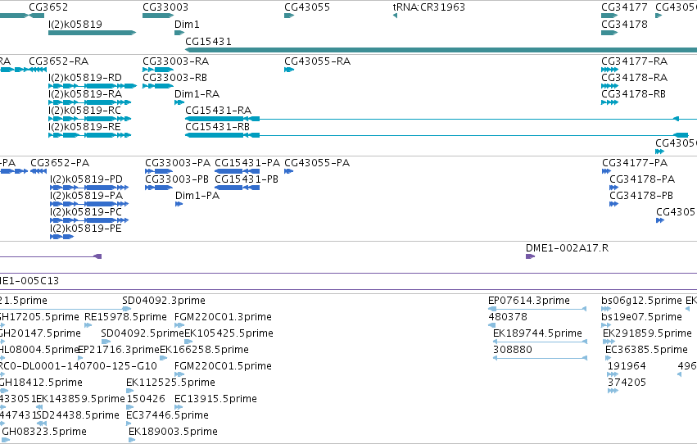Click the CG33003 gene arrow
This screenshot has height=444, width=697.
(x=158, y=16)
